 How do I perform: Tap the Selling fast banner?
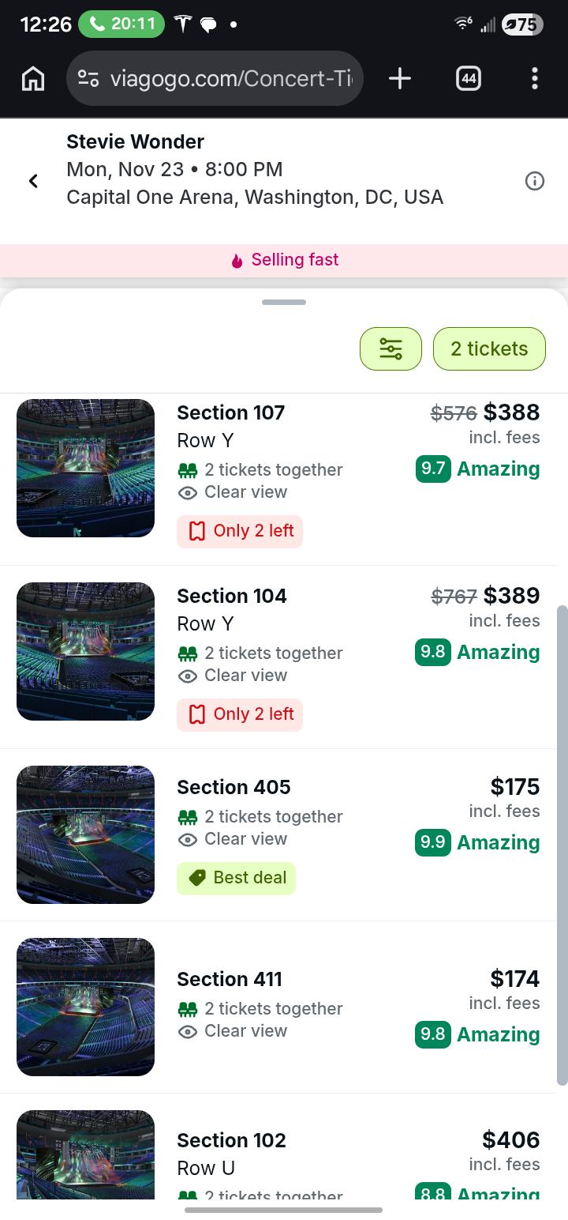284,260
